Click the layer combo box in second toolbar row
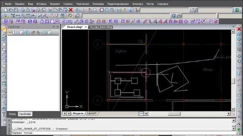 (x=126, y=15)
